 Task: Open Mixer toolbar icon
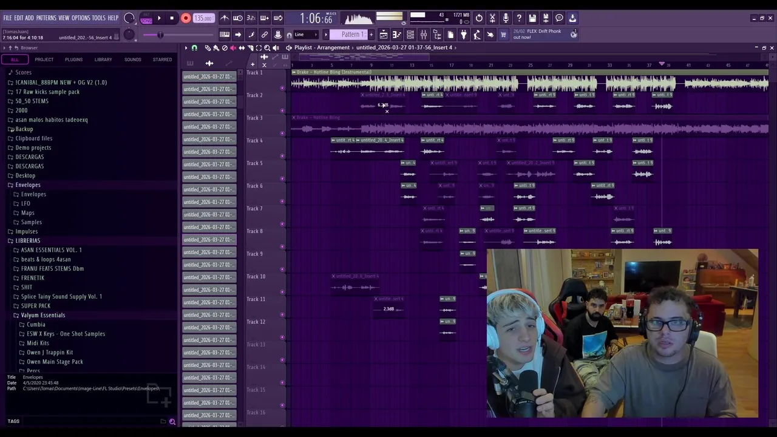pos(424,35)
